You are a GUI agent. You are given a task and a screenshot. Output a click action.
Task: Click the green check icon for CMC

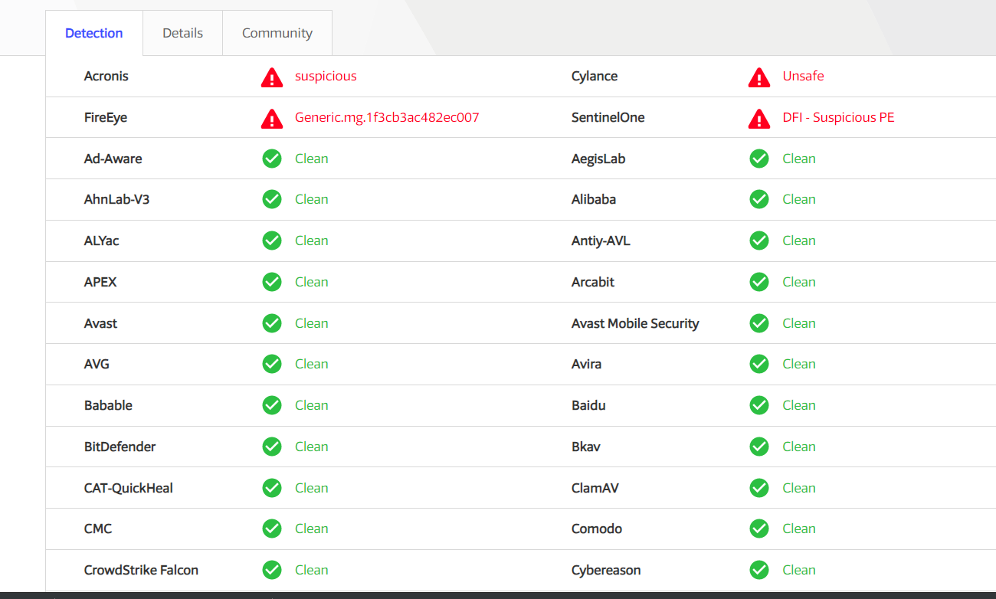pyautogui.click(x=272, y=529)
